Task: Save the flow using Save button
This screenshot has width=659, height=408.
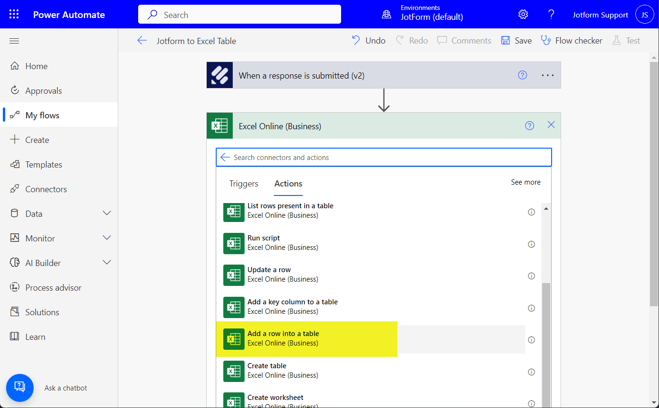Action: click(517, 41)
